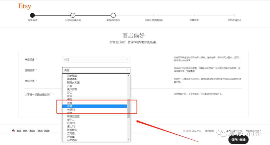
Task: Click the 商店货币 field label
Action: tap(29, 81)
